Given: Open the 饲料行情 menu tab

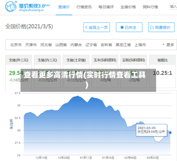Looking at the screenshot, I should (x=150, y=7).
